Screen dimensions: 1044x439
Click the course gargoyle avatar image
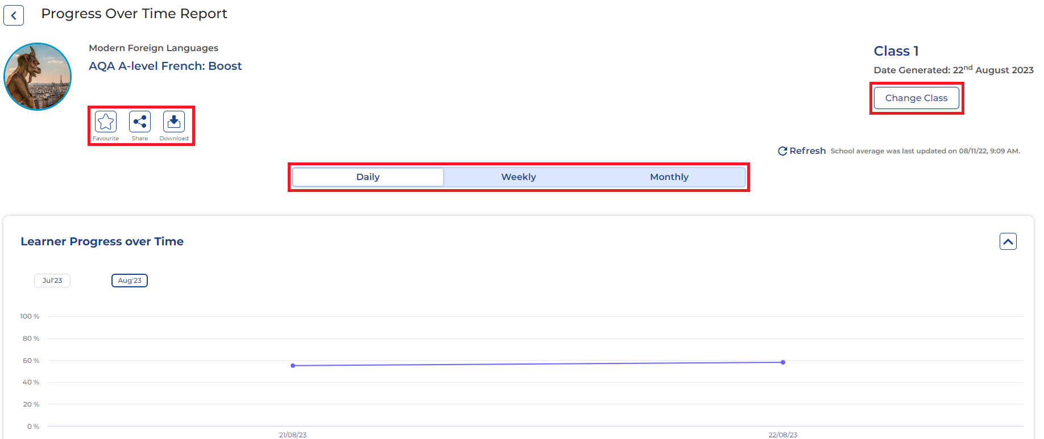[38, 77]
